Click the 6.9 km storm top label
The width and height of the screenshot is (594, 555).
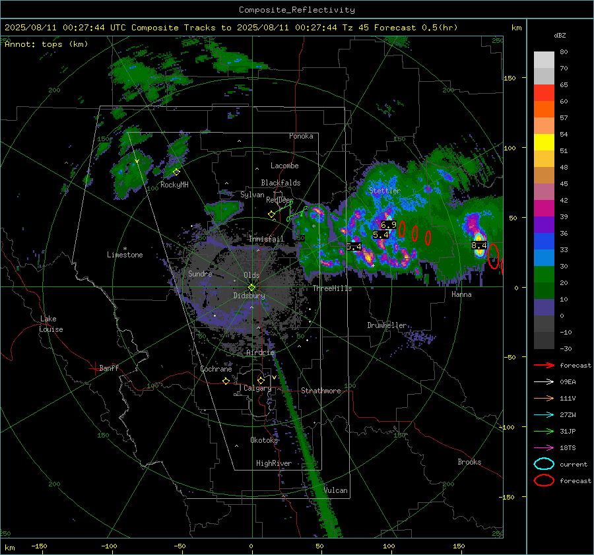click(389, 224)
